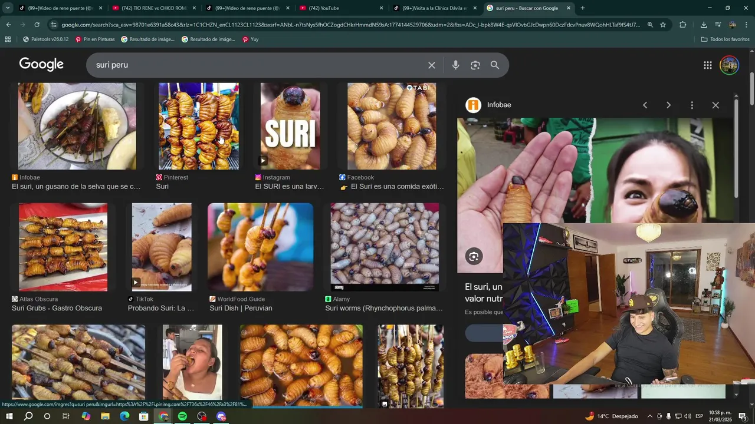Screen dimensions: 755x424
Task: Open Microsoft Store from the taskbar
Action: point(144,416)
